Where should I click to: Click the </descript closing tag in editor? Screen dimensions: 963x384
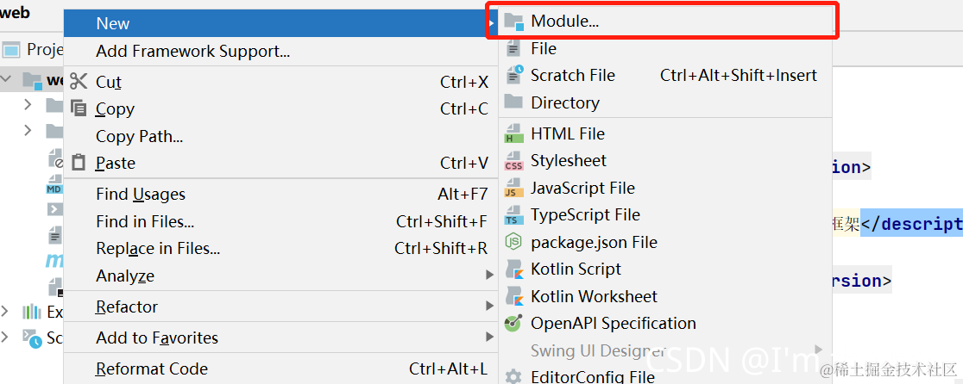click(911, 224)
